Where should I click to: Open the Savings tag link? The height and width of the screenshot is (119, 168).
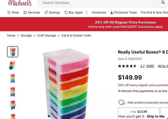click(x=52, y=12)
